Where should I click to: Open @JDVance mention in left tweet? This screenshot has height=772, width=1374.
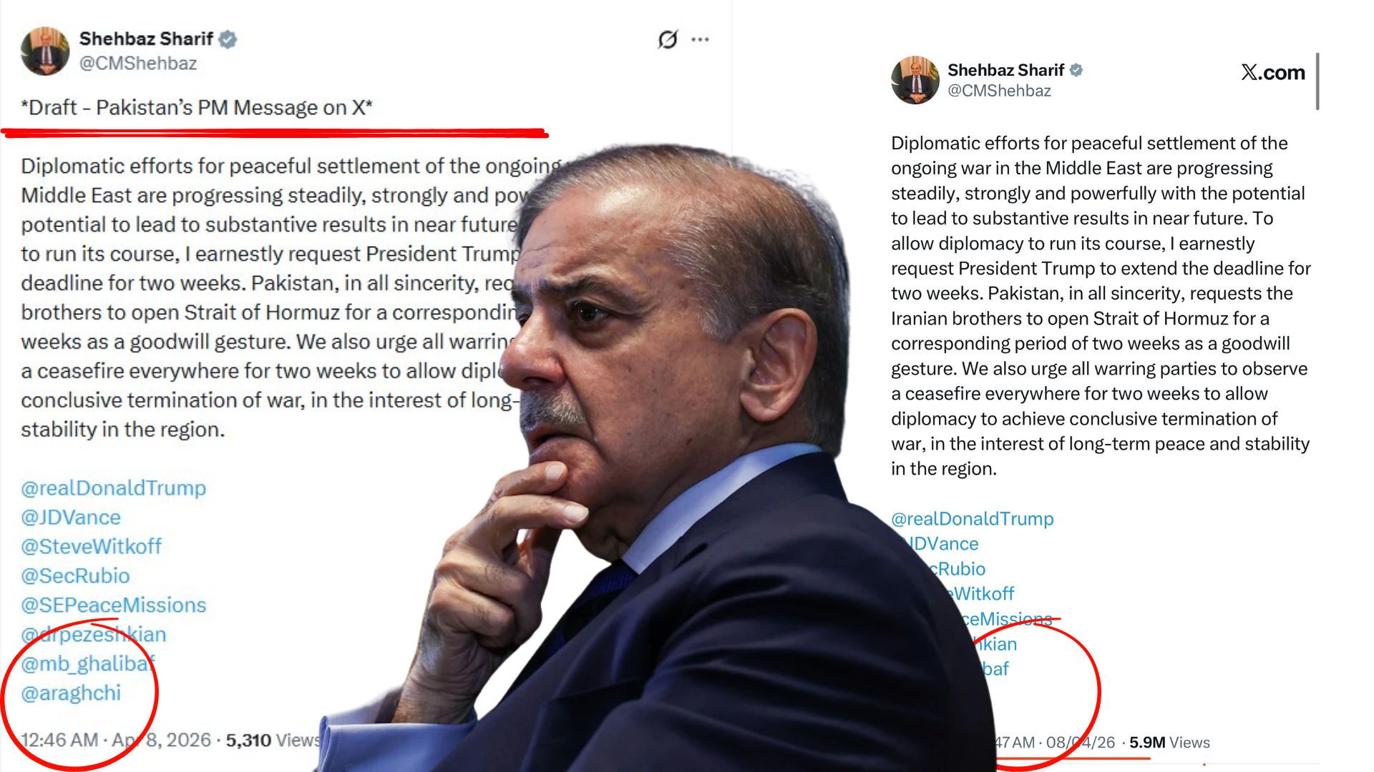pos(71,518)
